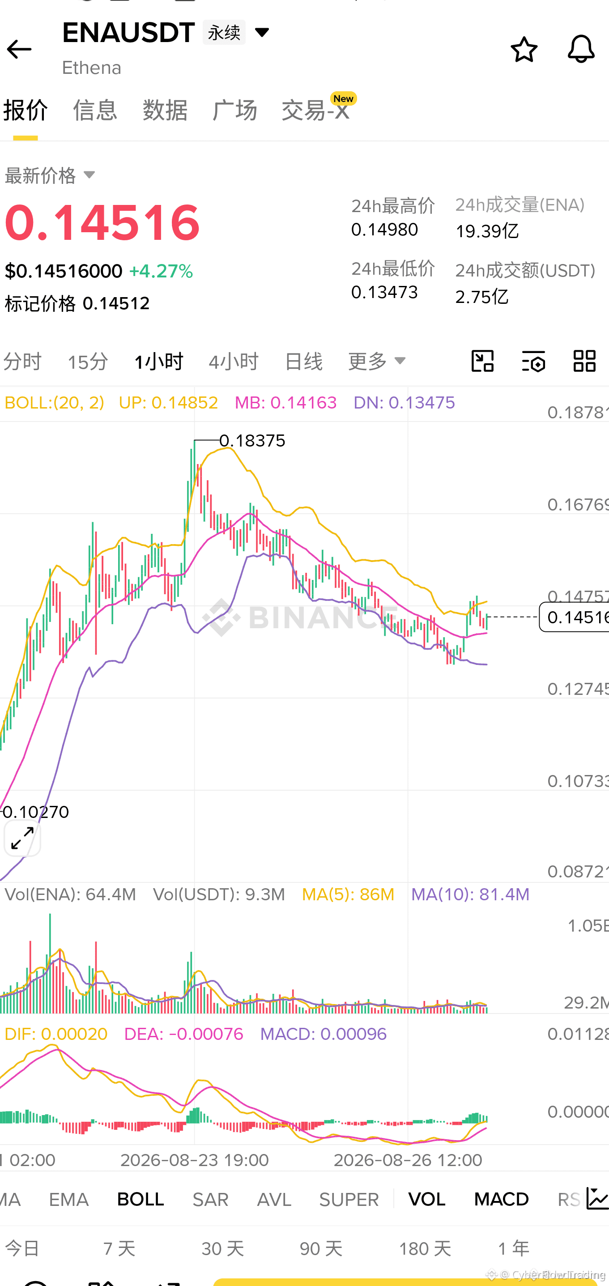The image size is (609, 1286).
Task: Tap the Ethena name under the ticker
Action: pos(91,68)
